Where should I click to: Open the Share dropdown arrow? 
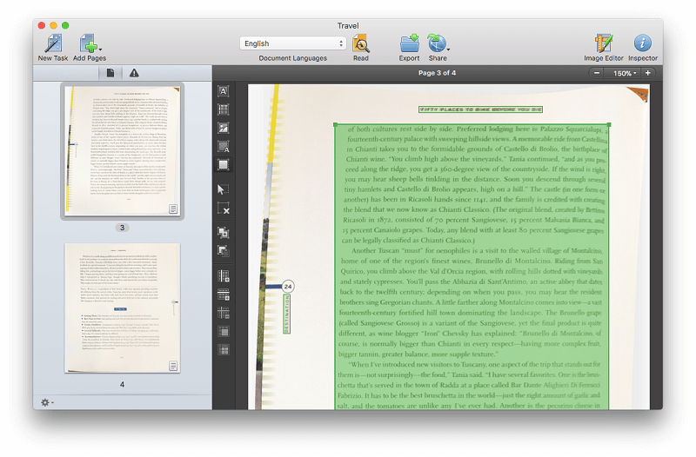[x=449, y=50]
